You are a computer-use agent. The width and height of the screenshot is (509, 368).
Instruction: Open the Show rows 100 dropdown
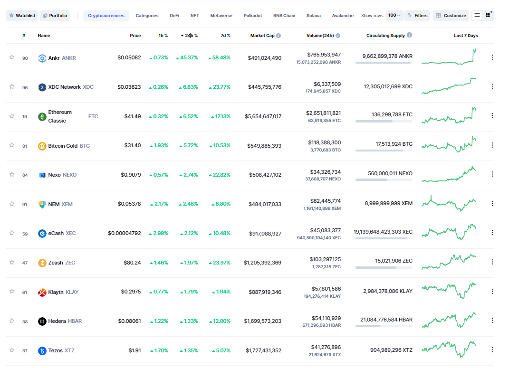[x=394, y=15]
